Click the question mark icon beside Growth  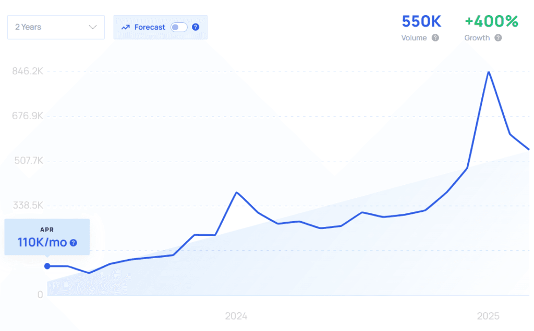(x=498, y=38)
